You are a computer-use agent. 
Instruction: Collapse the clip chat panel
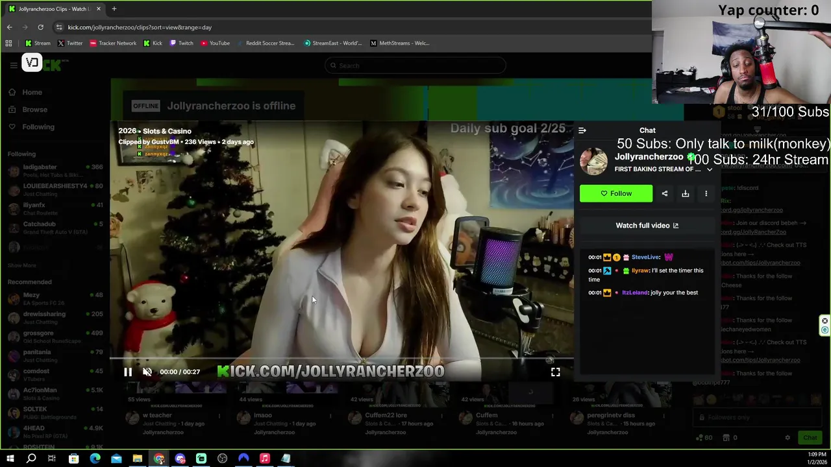(x=582, y=130)
